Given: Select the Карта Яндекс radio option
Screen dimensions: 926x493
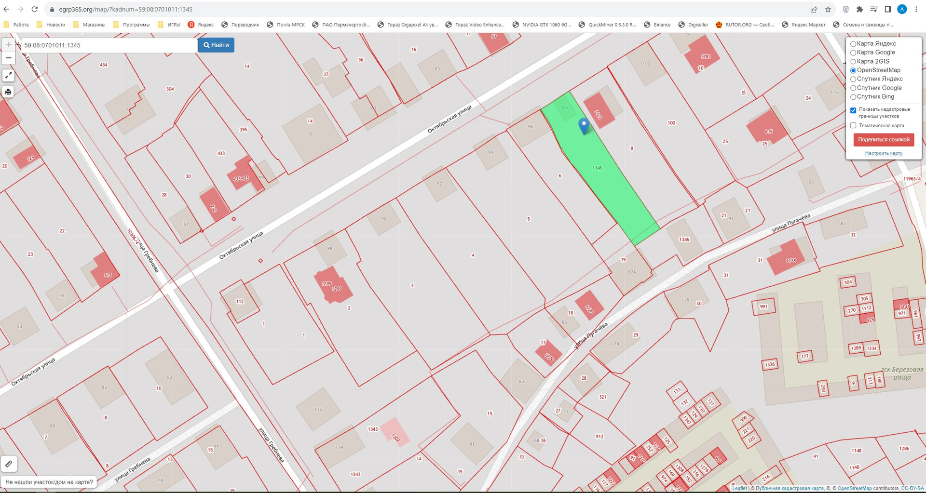Looking at the screenshot, I should click(853, 44).
